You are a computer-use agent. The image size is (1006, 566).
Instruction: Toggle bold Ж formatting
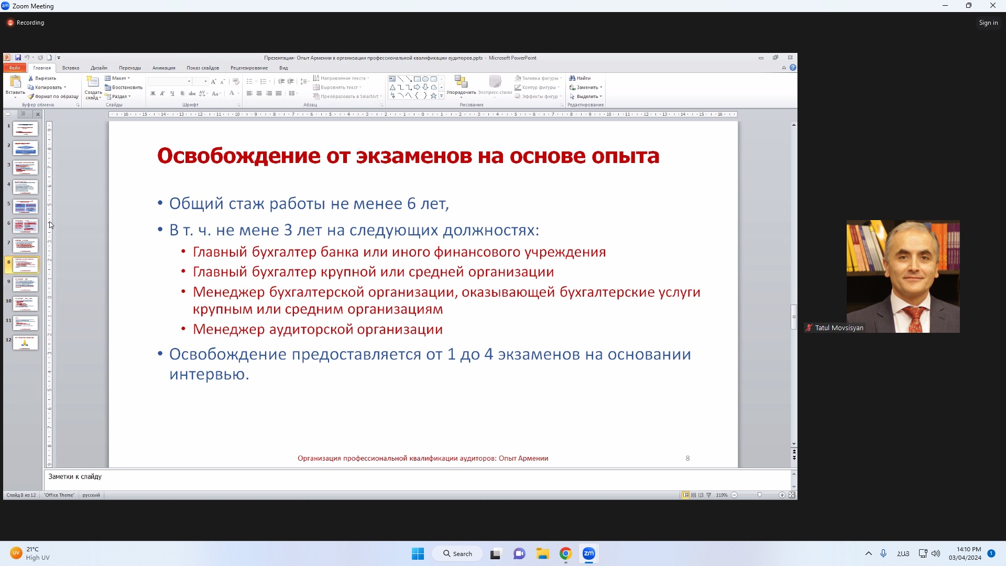click(x=152, y=94)
